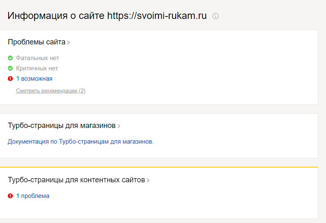
Task: Expand the Проблемы сайта section chevron
Action: [69, 42]
